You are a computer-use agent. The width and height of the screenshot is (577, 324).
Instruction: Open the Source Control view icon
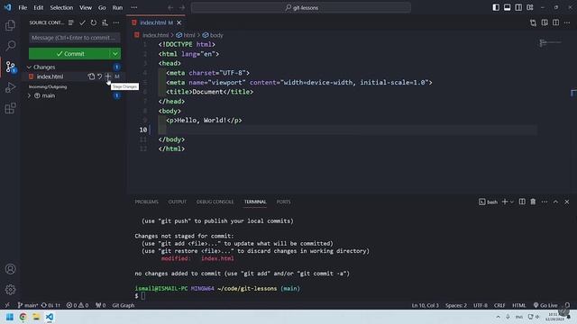10,67
